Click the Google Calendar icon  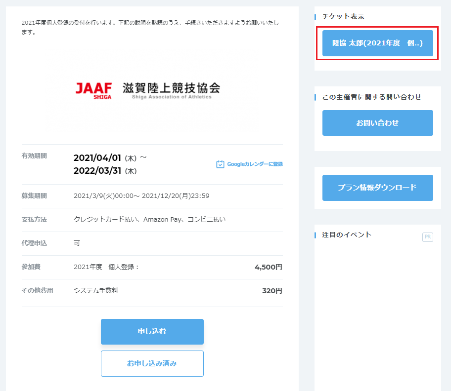point(220,164)
